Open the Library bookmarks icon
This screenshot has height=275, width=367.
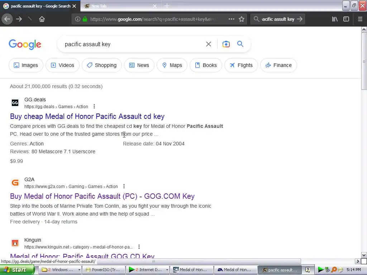pyautogui.click(x=335, y=19)
